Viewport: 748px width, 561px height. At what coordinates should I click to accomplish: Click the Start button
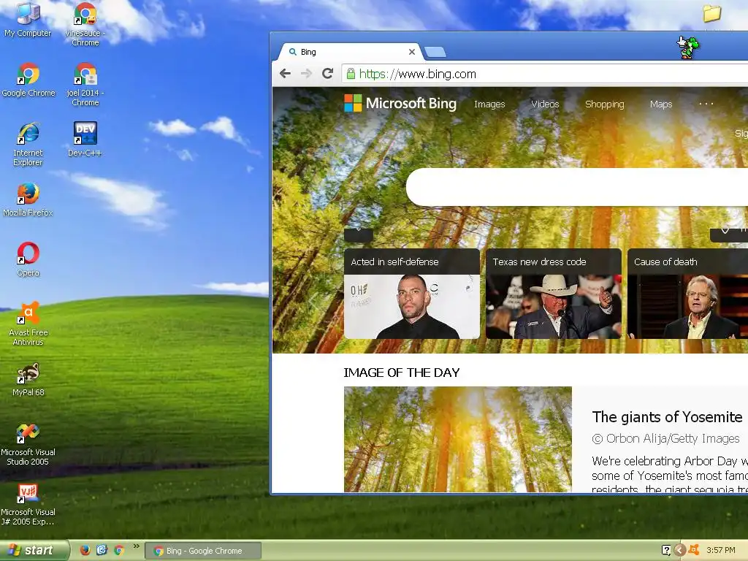pyautogui.click(x=34, y=550)
